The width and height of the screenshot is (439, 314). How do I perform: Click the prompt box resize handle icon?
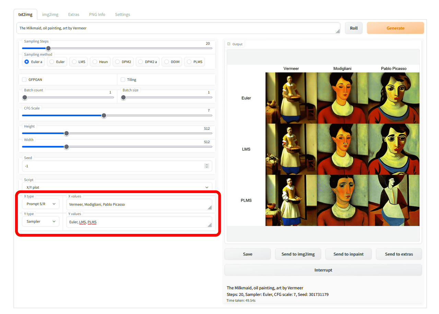pos(337,31)
